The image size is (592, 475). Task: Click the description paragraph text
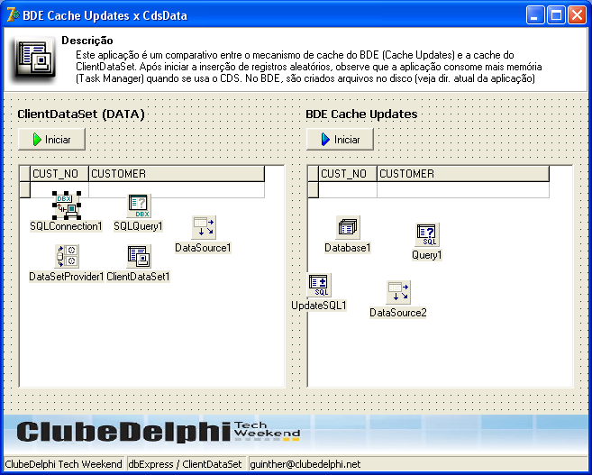click(x=309, y=67)
